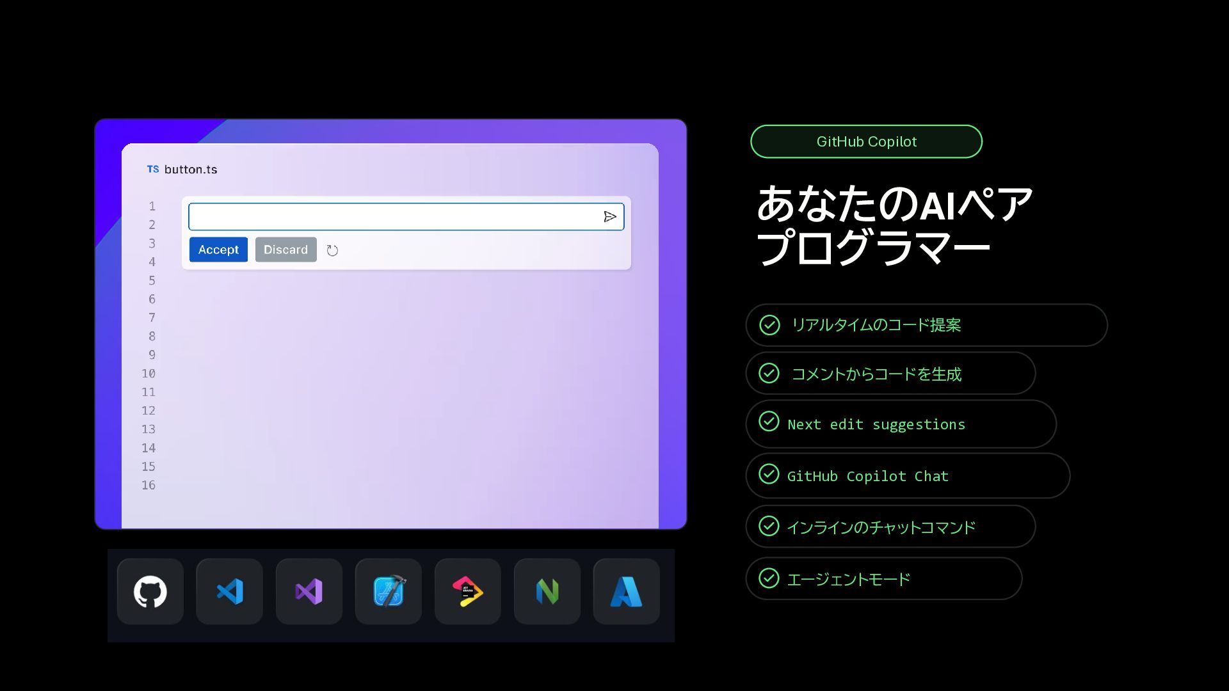This screenshot has height=691, width=1229.
Task: Click the regenerate circular arrow icon
Action: (332, 250)
